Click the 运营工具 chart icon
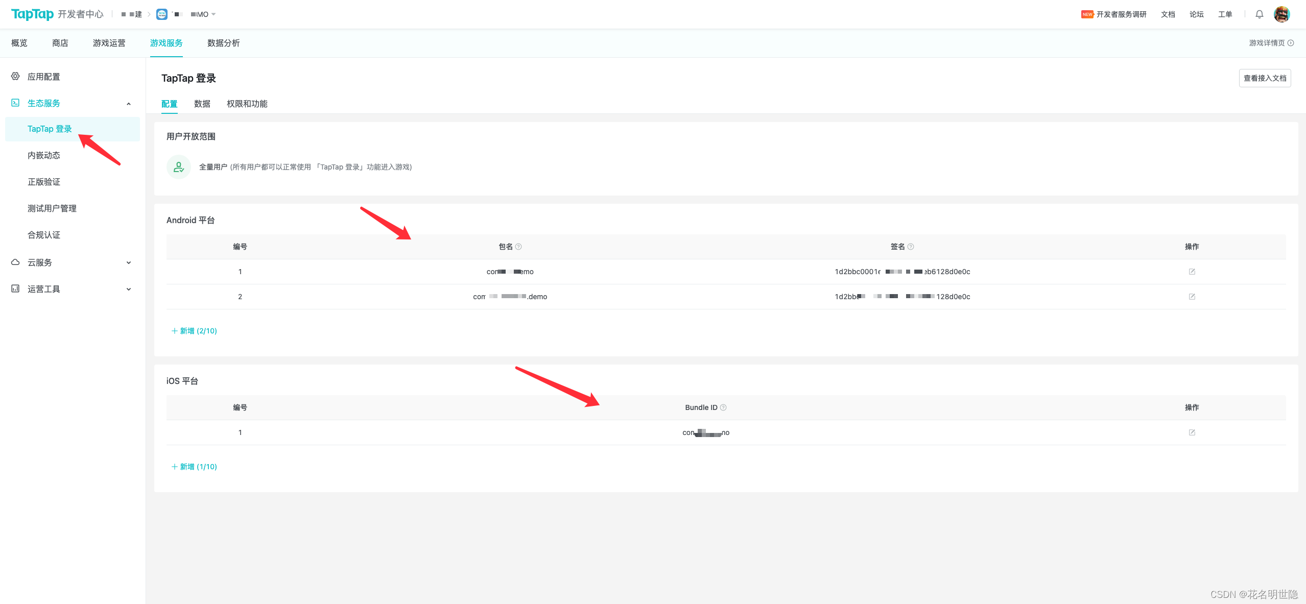 pyautogui.click(x=15, y=288)
